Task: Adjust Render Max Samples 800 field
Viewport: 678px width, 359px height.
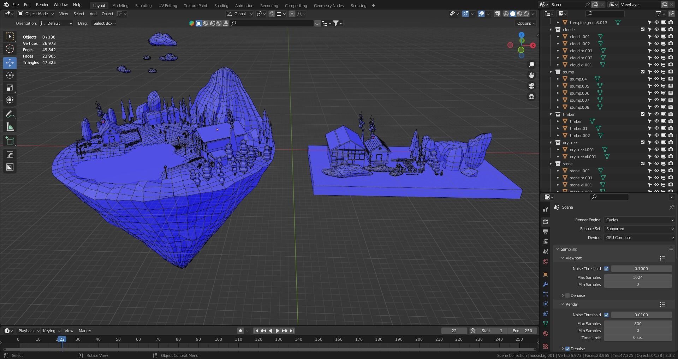Action: pyautogui.click(x=638, y=324)
